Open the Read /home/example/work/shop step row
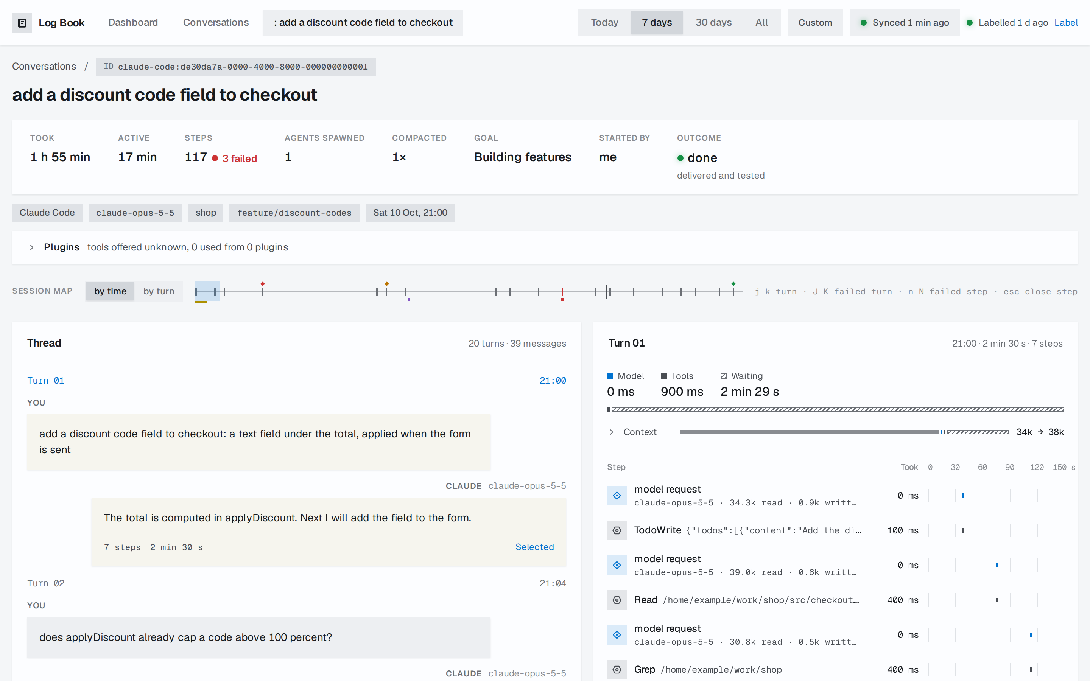Image resolution: width=1090 pixels, height=681 pixels. (836, 600)
